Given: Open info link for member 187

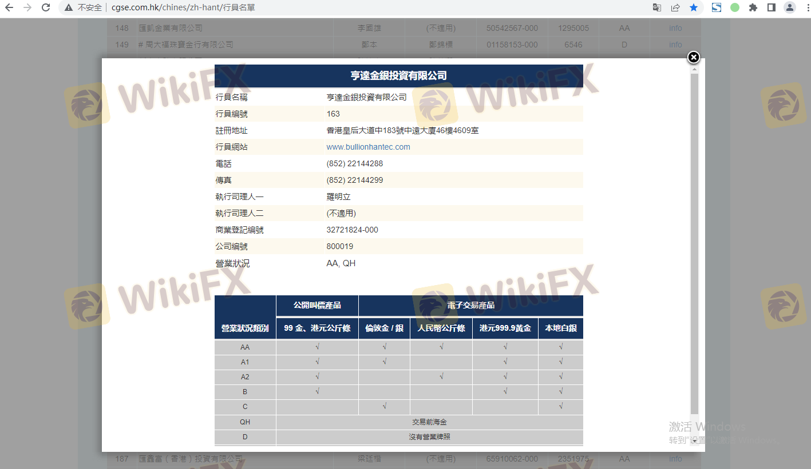Looking at the screenshot, I should click(675, 459).
